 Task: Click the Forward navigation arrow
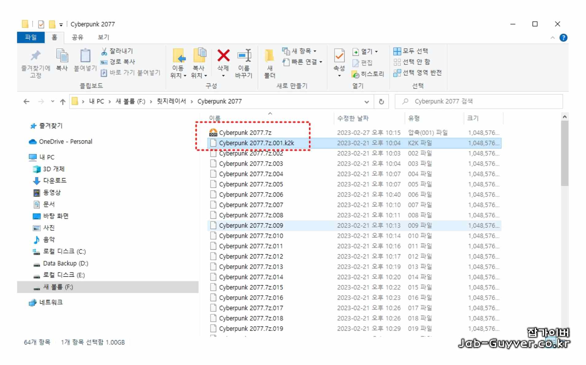point(41,102)
